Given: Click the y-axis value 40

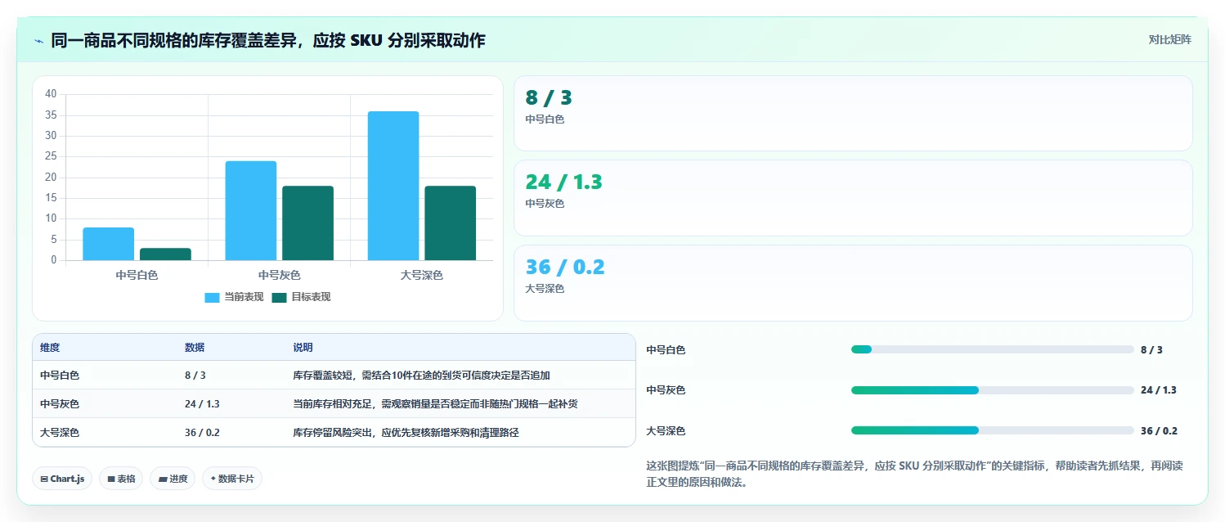Looking at the screenshot, I should pyautogui.click(x=51, y=94).
